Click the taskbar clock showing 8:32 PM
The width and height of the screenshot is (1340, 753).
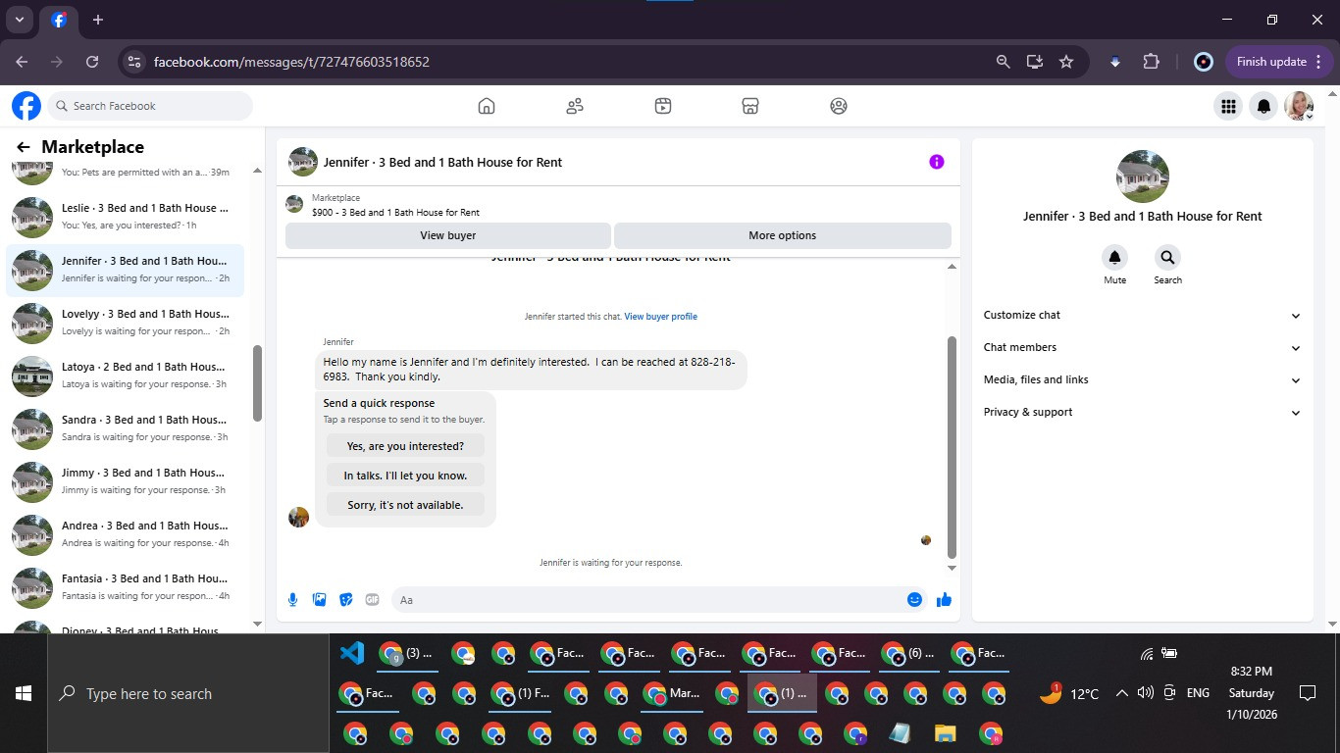[x=1252, y=693]
